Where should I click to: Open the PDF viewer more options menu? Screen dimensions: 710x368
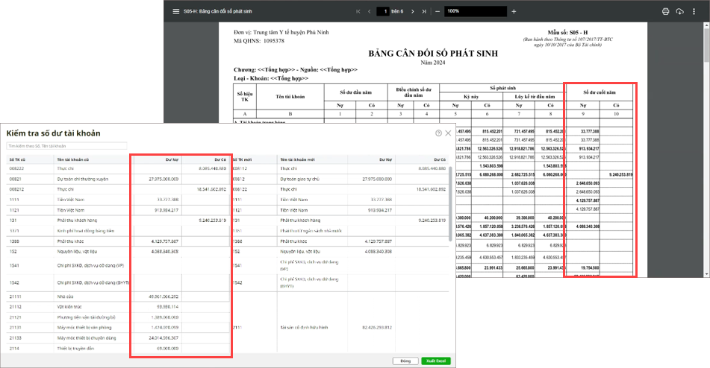coord(694,11)
